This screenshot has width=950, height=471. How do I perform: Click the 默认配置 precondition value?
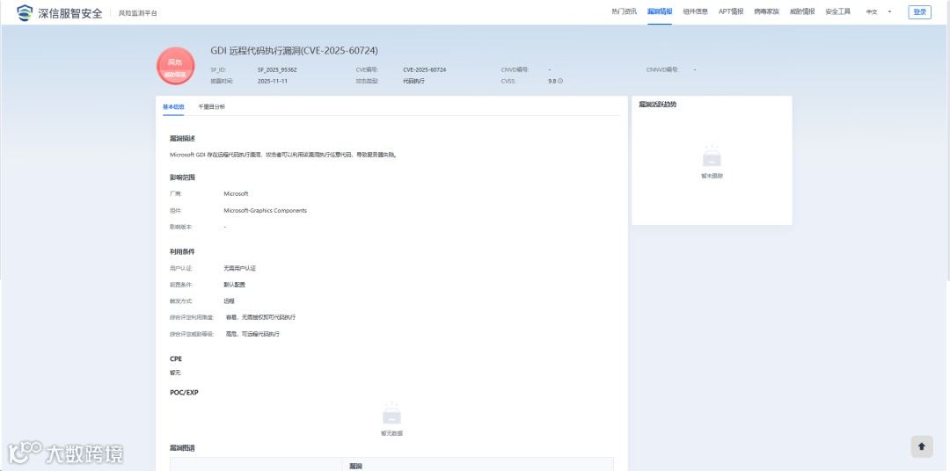(x=235, y=284)
